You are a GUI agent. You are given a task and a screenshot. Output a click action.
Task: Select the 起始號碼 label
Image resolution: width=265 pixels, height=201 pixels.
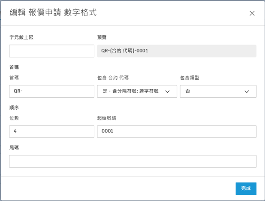point(107,118)
